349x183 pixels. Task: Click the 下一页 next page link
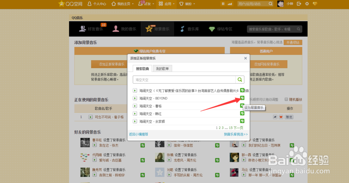[x=238, y=128]
